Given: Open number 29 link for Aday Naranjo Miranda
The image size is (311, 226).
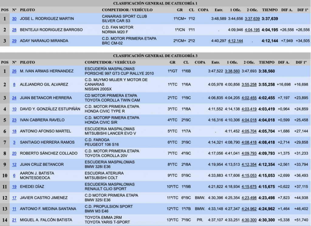Looking at the screenshot, I should pos(14,41).
